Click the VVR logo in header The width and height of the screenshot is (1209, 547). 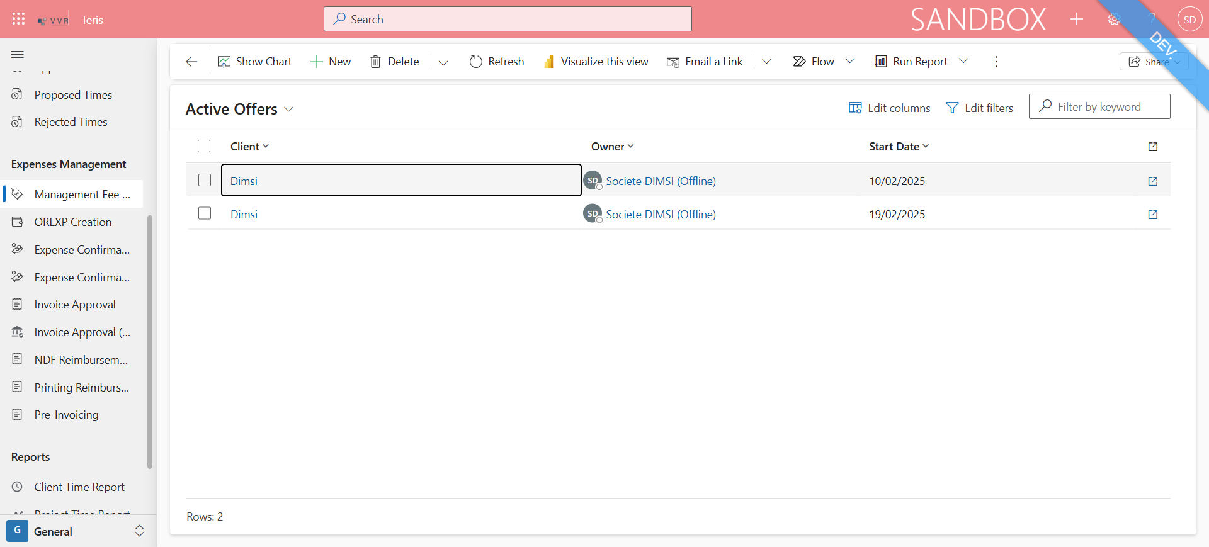coord(53,20)
